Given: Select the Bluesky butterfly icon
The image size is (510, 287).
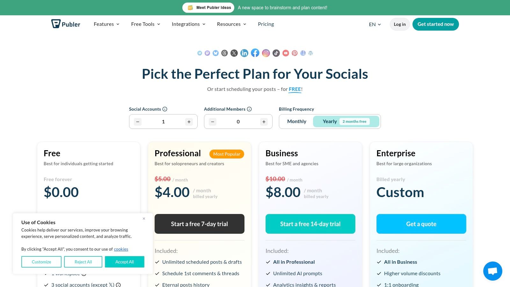Looking at the screenshot, I should pyautogui.click(x=216, y=53).
